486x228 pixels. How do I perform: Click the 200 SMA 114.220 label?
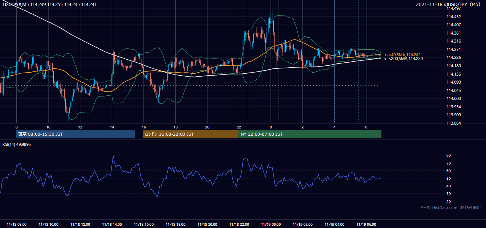(403, 59)
